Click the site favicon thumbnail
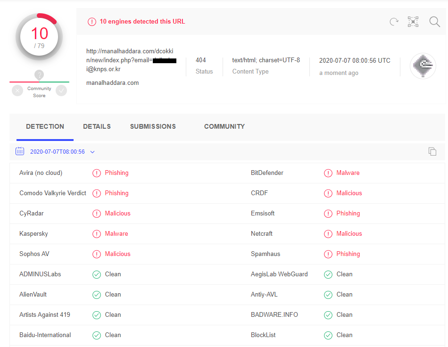Image resolution: width=448 pixels, height=347 pixels. click(423, 66)
